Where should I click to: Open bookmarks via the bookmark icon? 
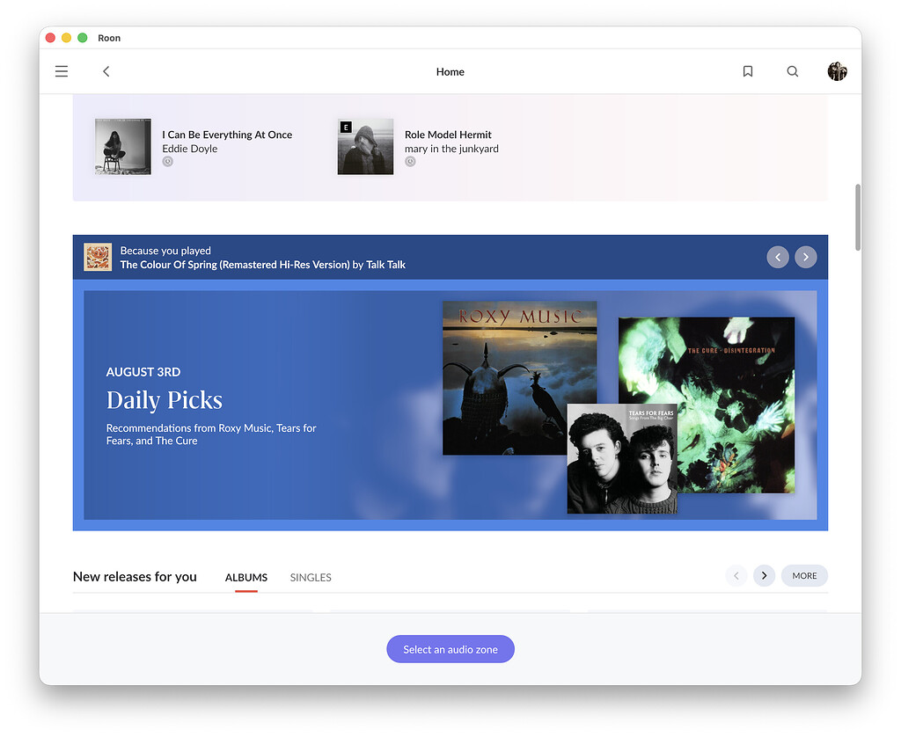tap(748, 71)
